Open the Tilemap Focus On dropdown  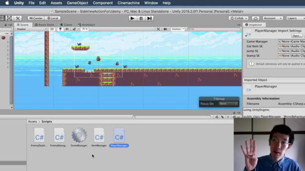(x=228, y=104)
